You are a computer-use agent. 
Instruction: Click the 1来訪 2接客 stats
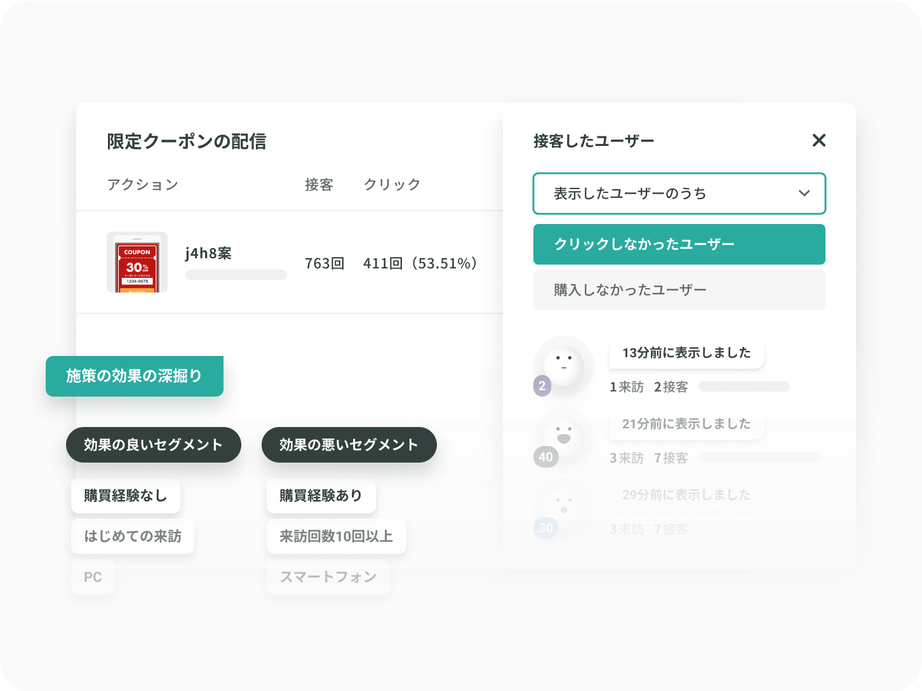tap(649, 387)
